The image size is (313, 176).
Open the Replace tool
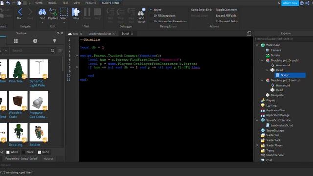pyautogui.click(x=53, y=12)
